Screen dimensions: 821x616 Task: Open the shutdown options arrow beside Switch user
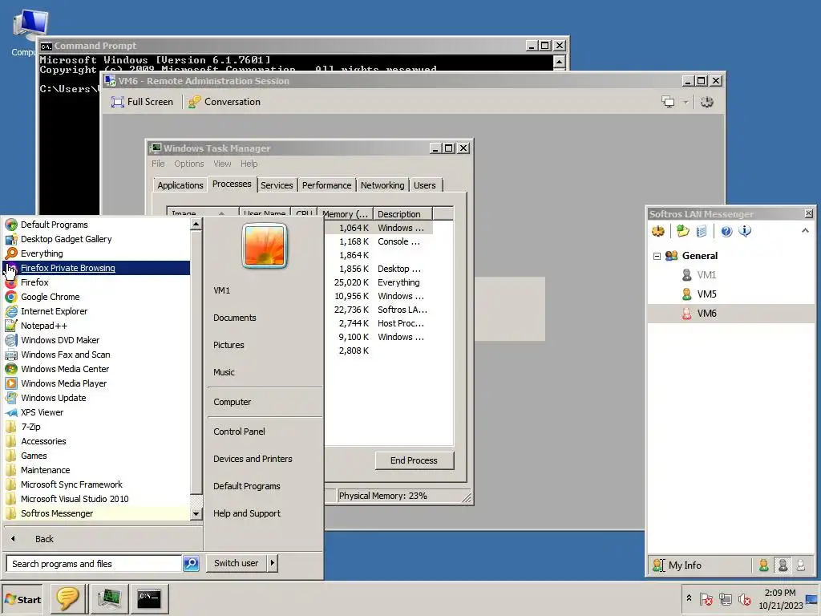point(273,563)
